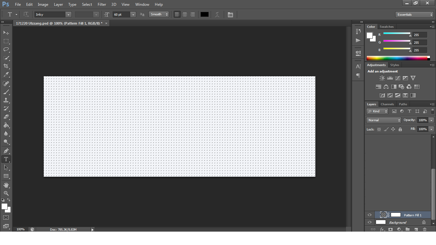Select the Crop tool
This screenshot has width=436, height=245.
point(6,66)
